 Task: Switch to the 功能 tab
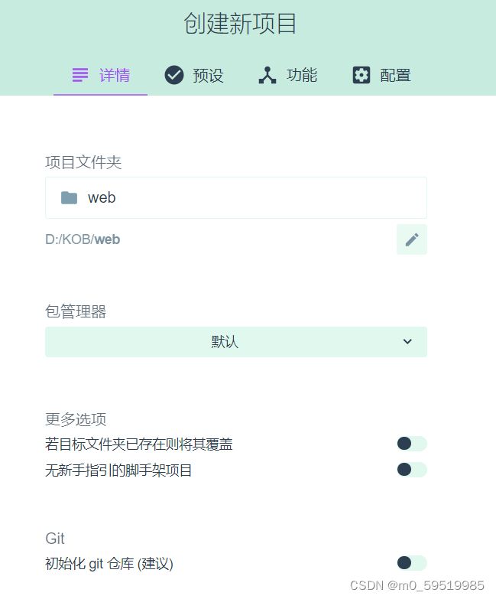click(x=287, y=75)
